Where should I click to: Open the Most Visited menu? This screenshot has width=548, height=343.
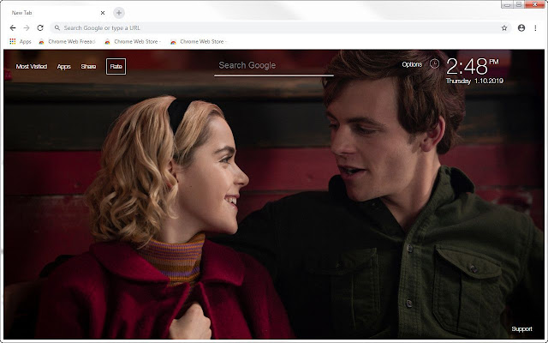pyautogui.click(x=32, y=67)
